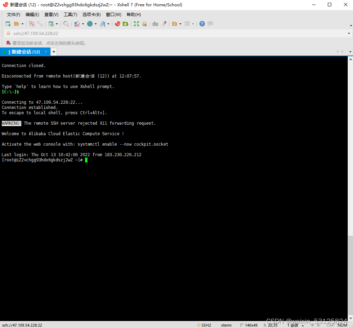Click the NUM indicator in status bar
353x328 pixels.
[x=343, y=325]
